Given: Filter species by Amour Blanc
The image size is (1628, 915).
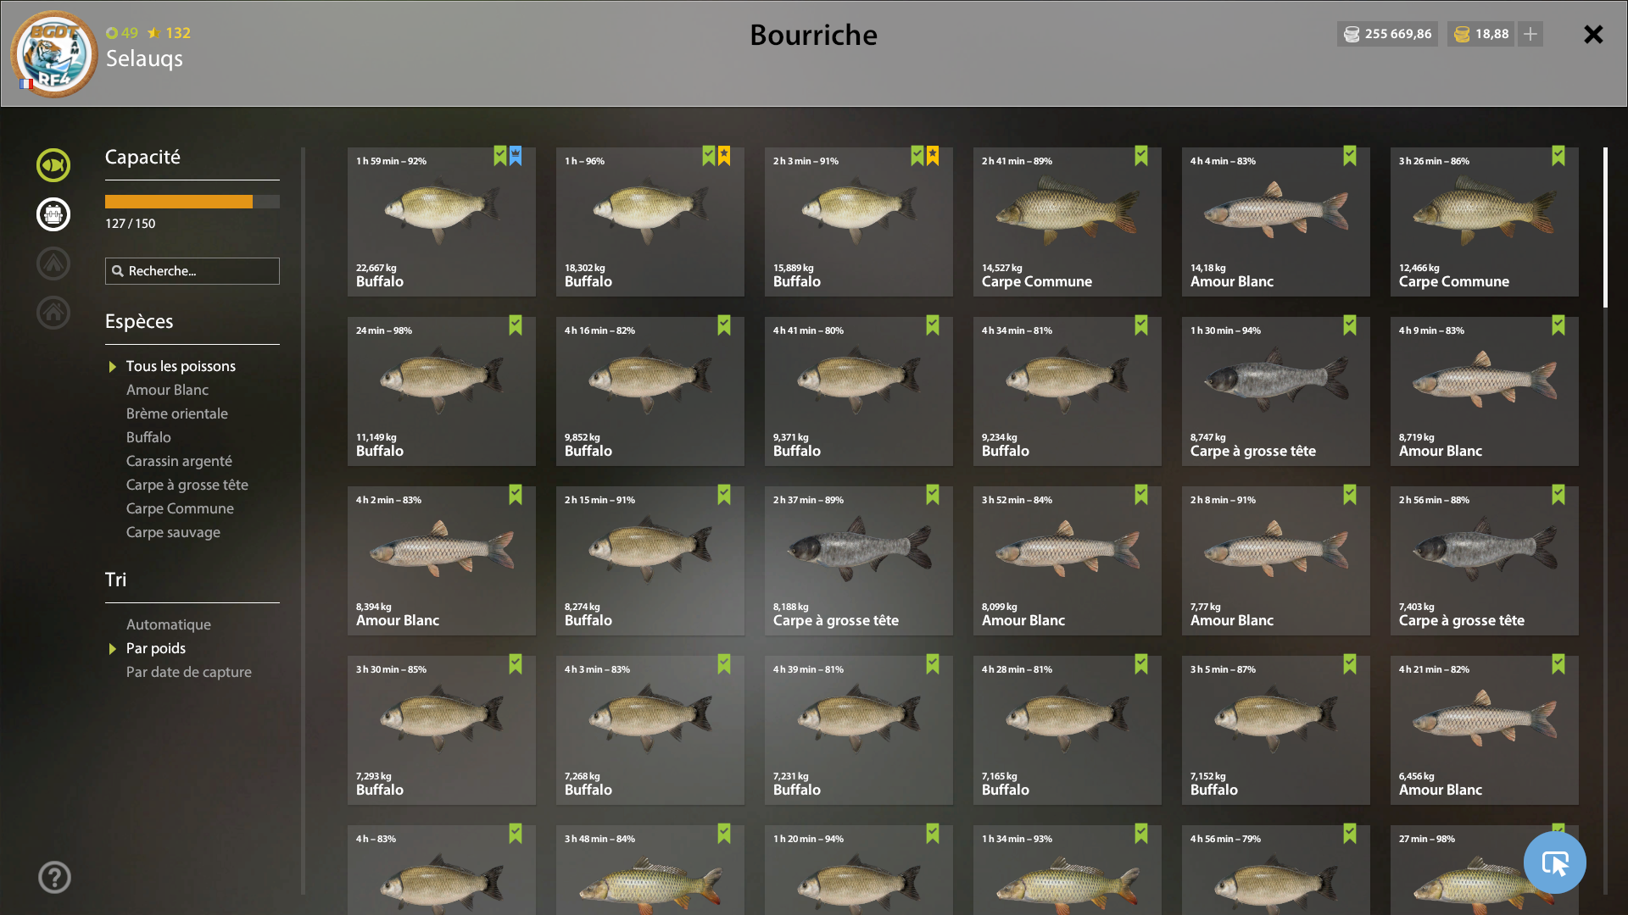Looking at the screenshot, I should point(167,390).
